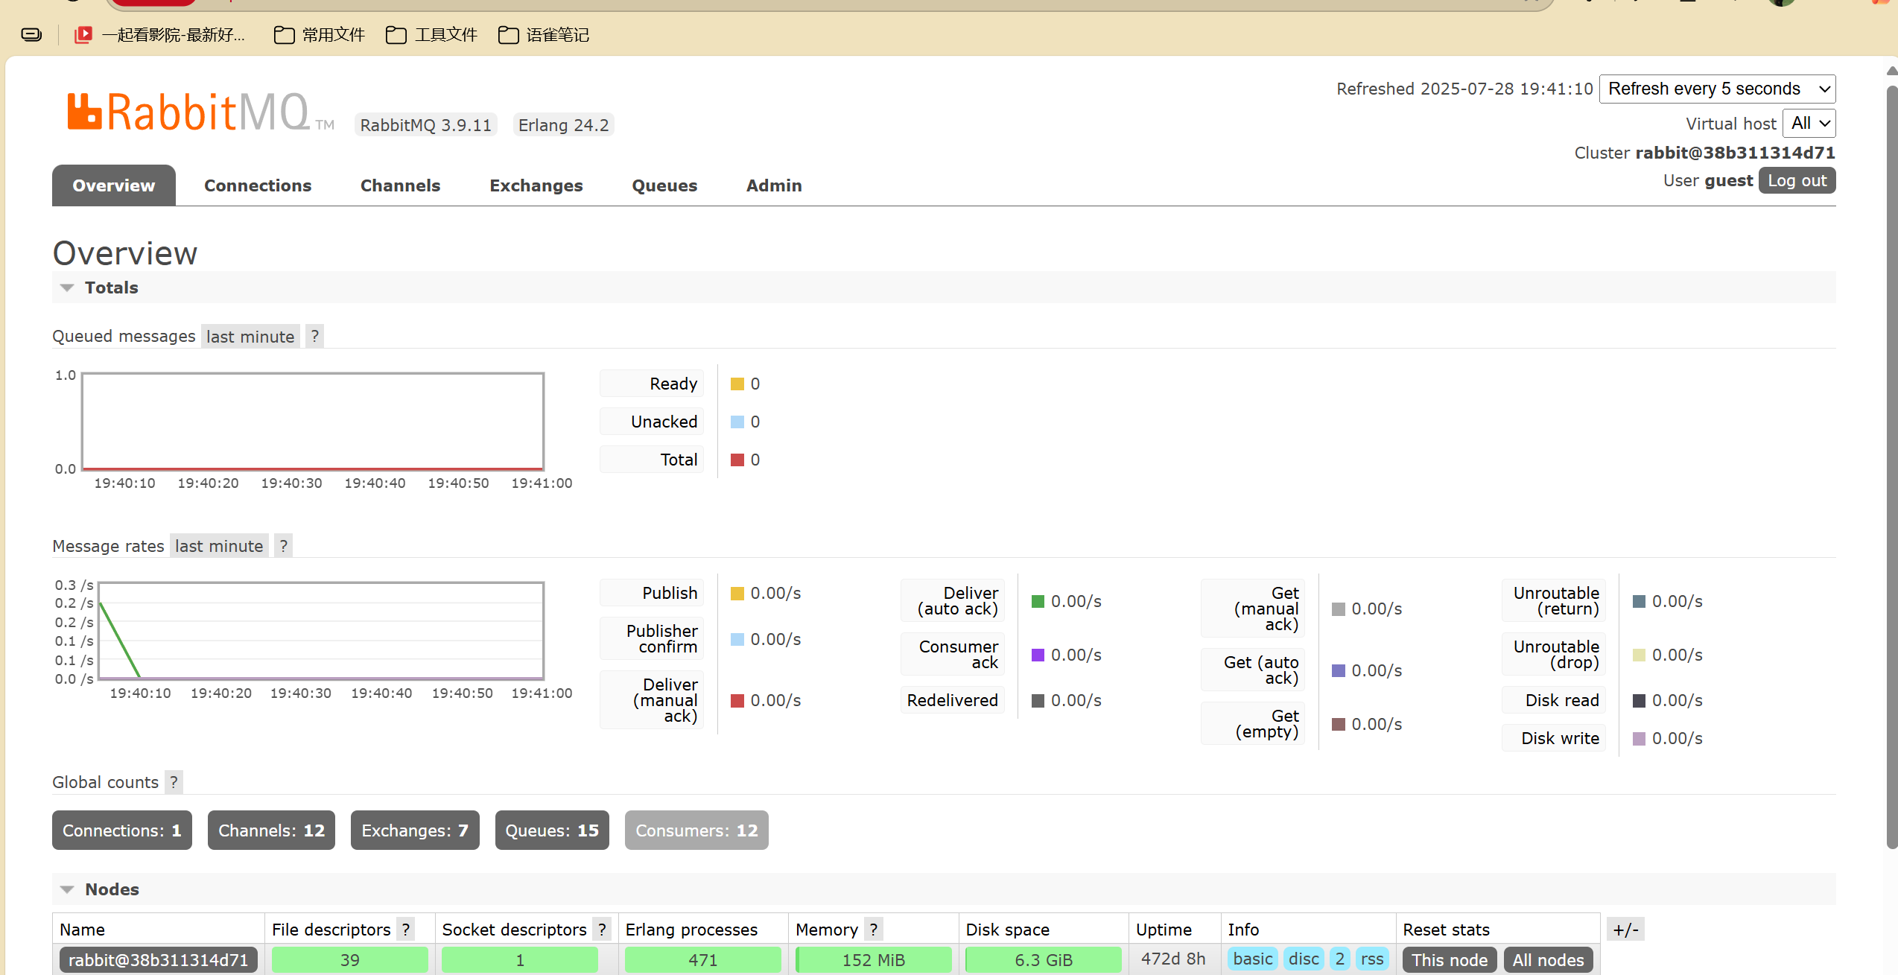Screen dimensions: 1898x975
Task: Open the Exchanges: 7 count button
Action: tap(415, 830)
